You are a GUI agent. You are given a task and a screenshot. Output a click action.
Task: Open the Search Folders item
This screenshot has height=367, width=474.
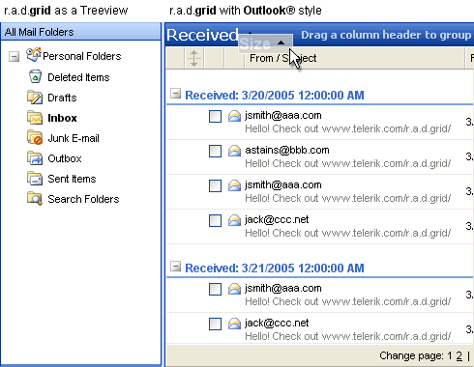click(x=83, y=199)
